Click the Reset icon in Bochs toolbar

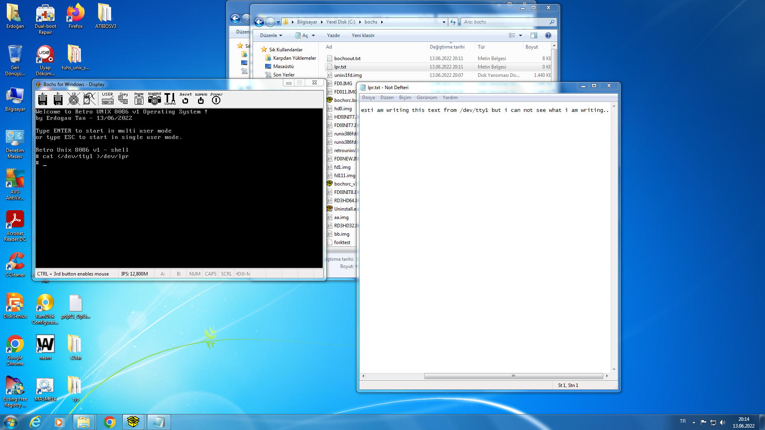pyautogui.click(x=185, y=99)
